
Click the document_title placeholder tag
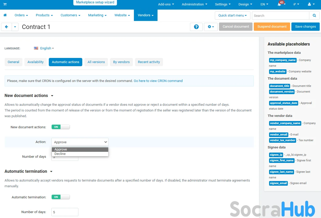point(279,86)
